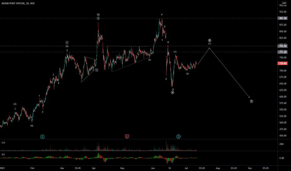Viewport: 291px width, 171px height.
Task: Select the (A) wave label
Action: tap(175, 52)
